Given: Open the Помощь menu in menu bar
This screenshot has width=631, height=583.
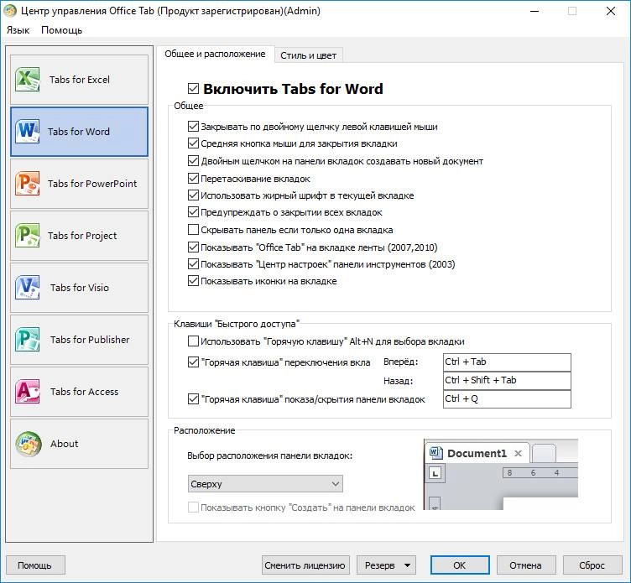Looking at the screenshot, I should (61, 30).
